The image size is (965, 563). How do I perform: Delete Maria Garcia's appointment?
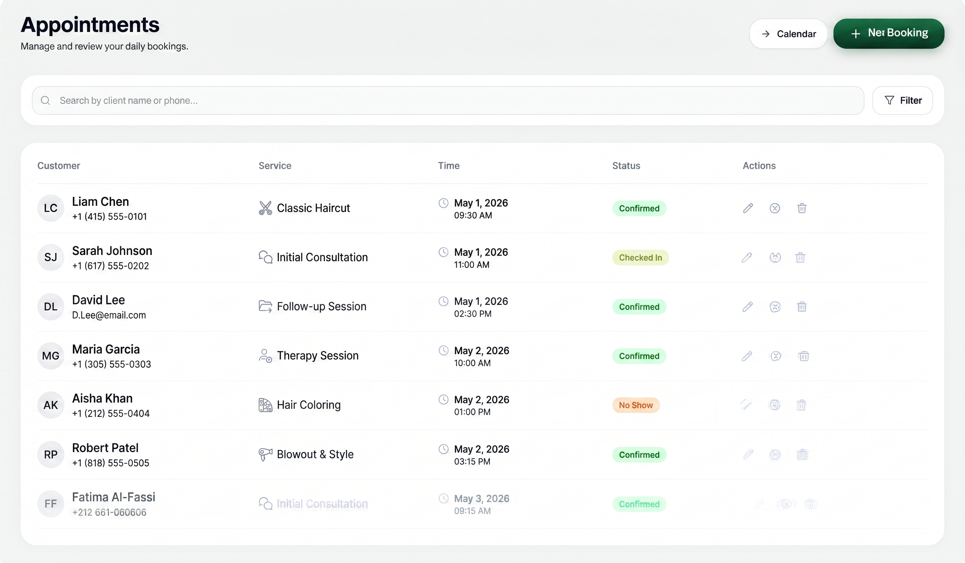coord(803,356)
